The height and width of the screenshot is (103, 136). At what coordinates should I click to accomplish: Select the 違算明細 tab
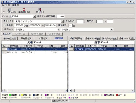59,38
